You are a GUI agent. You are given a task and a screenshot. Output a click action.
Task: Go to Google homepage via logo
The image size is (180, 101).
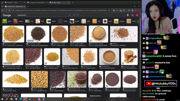pyautogui.click(x=7, y=15)
